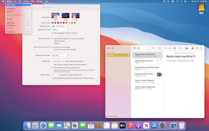Switch Notes to list view
209x131 pixels.
[134, 48]
